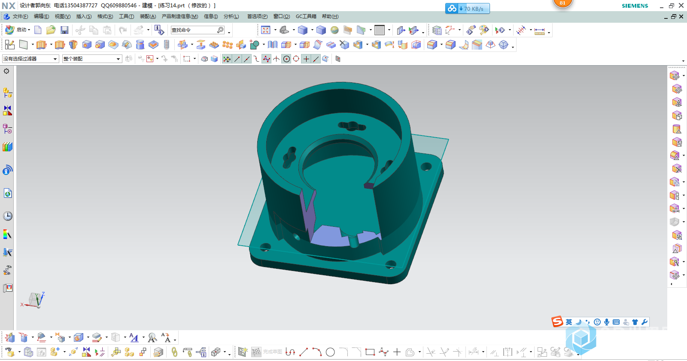Open Constraint Navigator in left sidebar
Image resolution: width=687 pixels, height=361 pixels.
tap(8, 111)
